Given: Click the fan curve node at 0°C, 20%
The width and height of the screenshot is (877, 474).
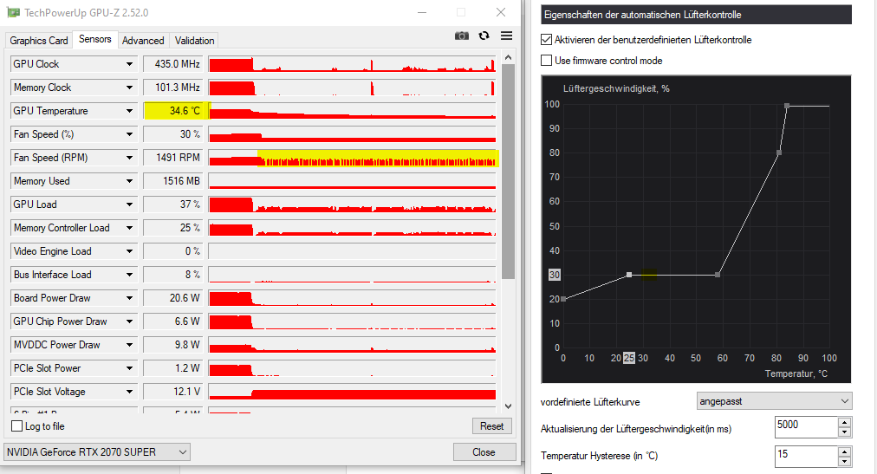Looking at the screenshot, I should tap(563, 299).
